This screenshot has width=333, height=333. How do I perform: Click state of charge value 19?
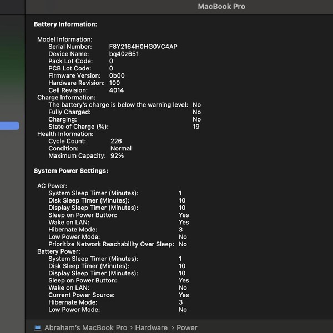pos(196,127)
